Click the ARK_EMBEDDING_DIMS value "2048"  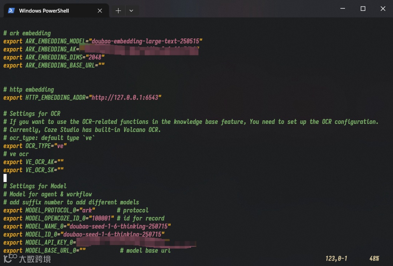[x=95, y=57]
